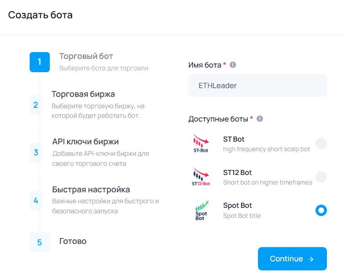Click step 3 number badge
The width and height of the screenshot is (347, 280).
36,153
